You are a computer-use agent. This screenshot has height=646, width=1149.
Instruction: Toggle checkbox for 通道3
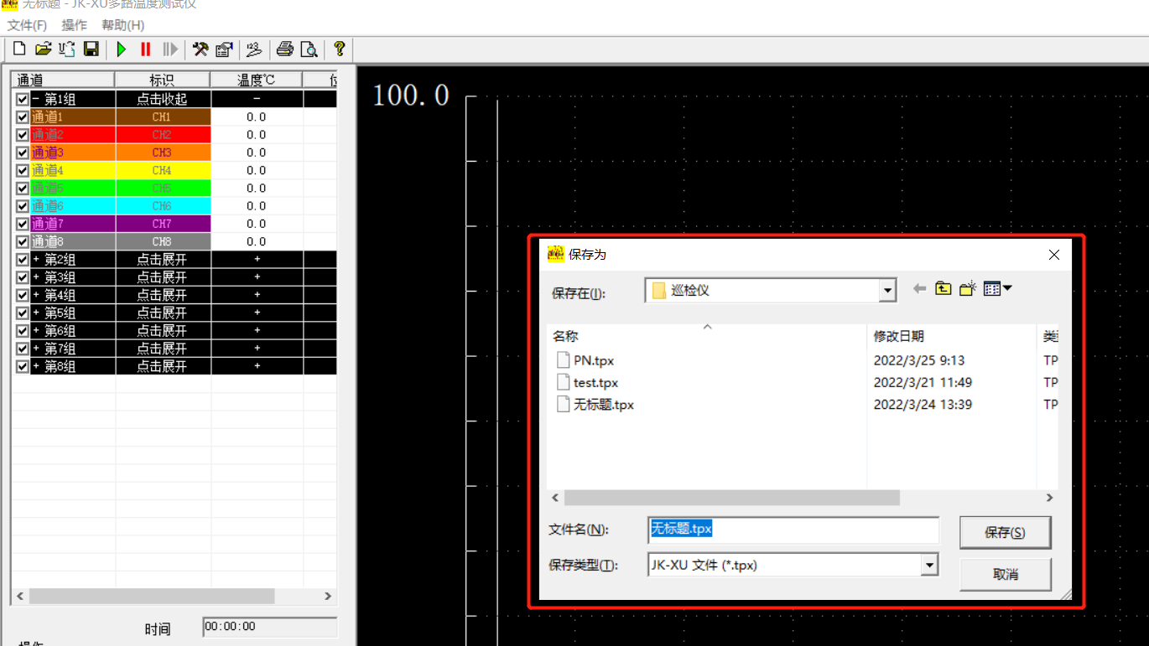pyautogui.click(x=23, y=152)
